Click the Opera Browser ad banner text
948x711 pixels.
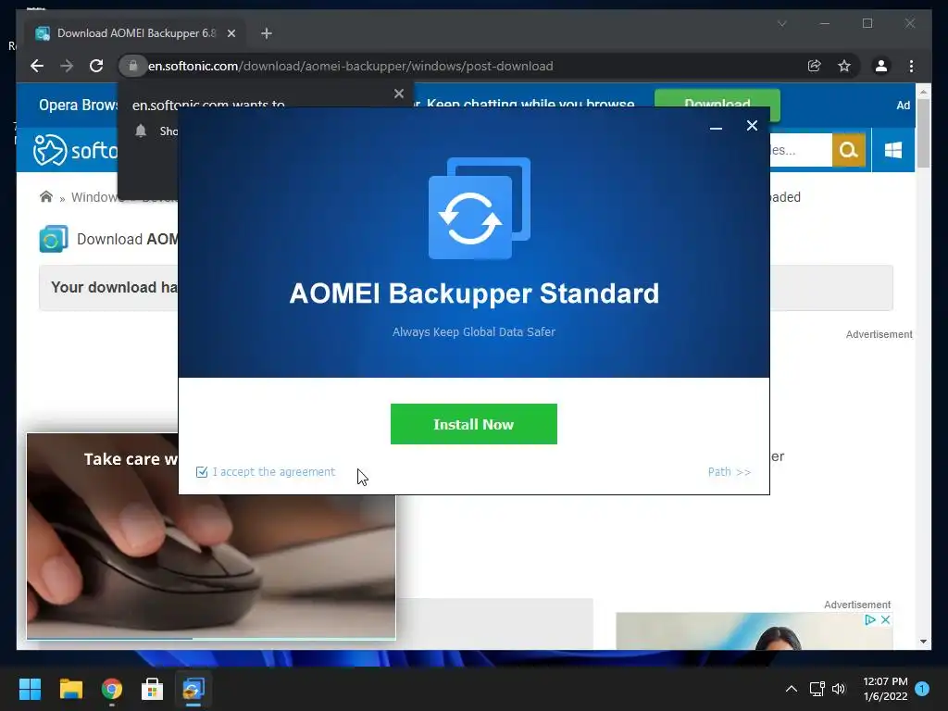click(x=79, y=105)
